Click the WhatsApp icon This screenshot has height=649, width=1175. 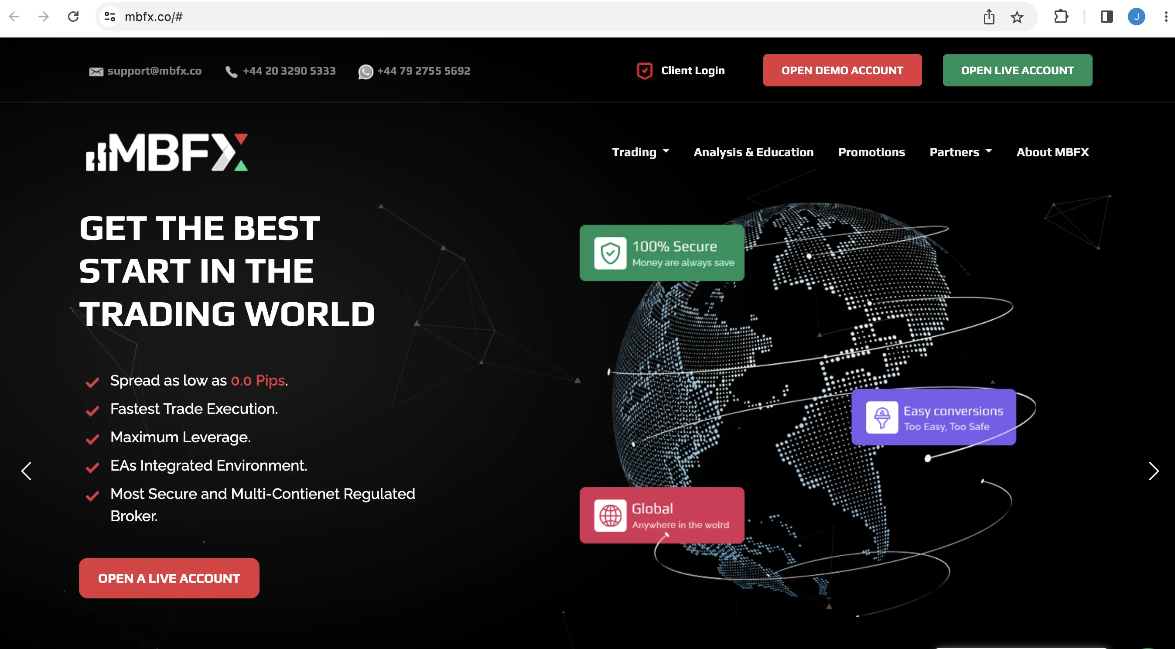pos(365,72)
